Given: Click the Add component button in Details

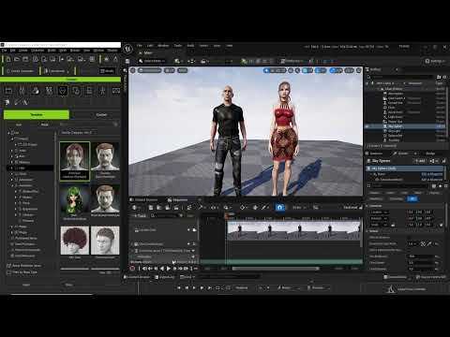Looking at the screenshot, I should coord(420,161).
